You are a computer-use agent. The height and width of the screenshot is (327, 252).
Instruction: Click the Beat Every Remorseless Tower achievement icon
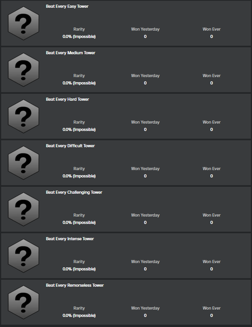23,301
